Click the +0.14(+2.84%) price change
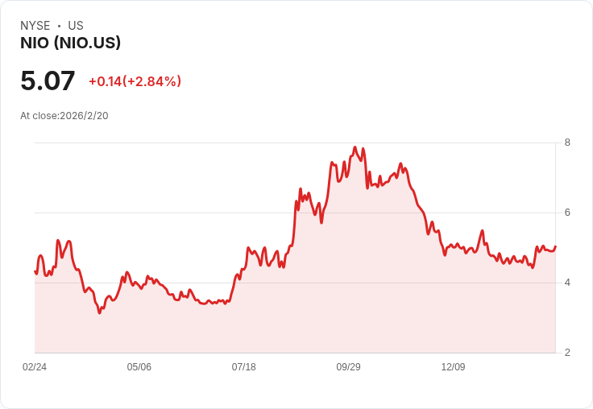The image size is (593, 409). 135,81
